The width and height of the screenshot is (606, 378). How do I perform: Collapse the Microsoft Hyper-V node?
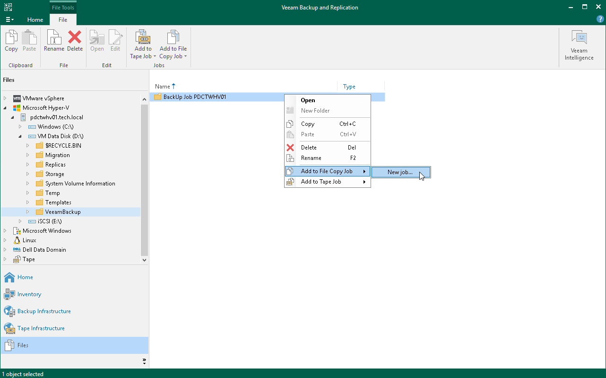coord(5,108)
